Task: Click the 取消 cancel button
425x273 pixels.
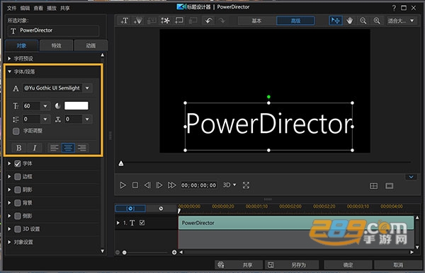Action: (398, 265)
